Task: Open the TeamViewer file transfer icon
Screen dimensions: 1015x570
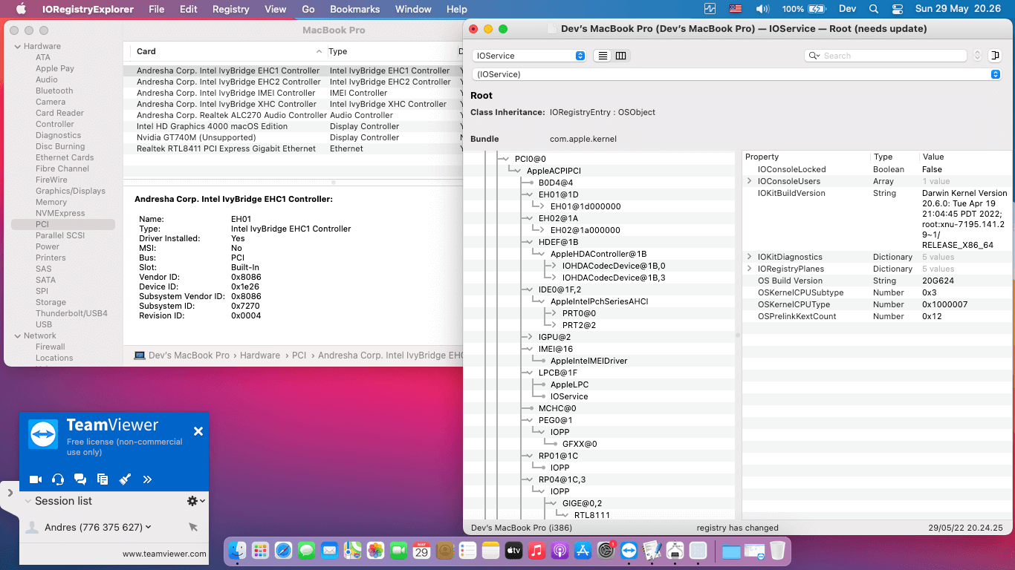Action: (103, 479)
